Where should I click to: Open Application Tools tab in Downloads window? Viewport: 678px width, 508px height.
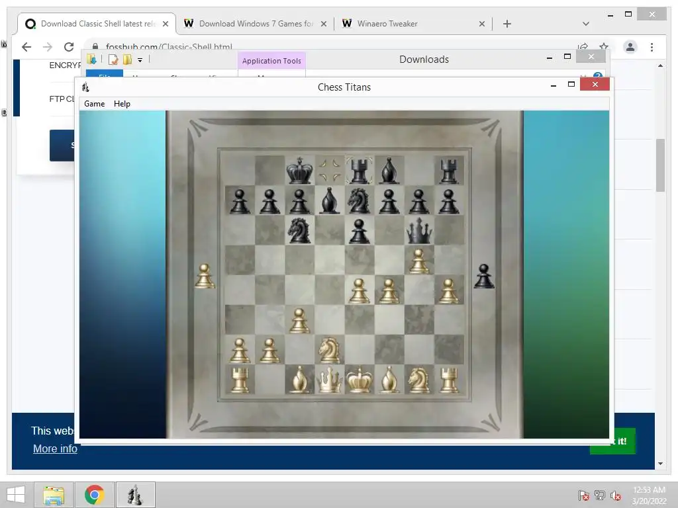(271, 61)
